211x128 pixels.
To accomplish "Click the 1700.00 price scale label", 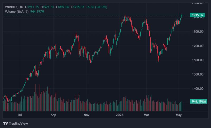I will click(x=198, y=46).
